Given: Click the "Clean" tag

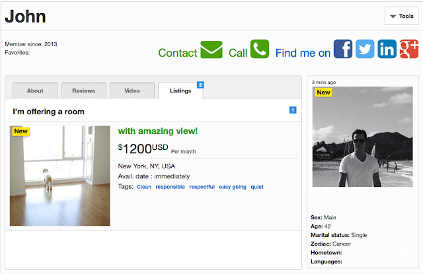Looking at the screenshot, I should 143,187.
